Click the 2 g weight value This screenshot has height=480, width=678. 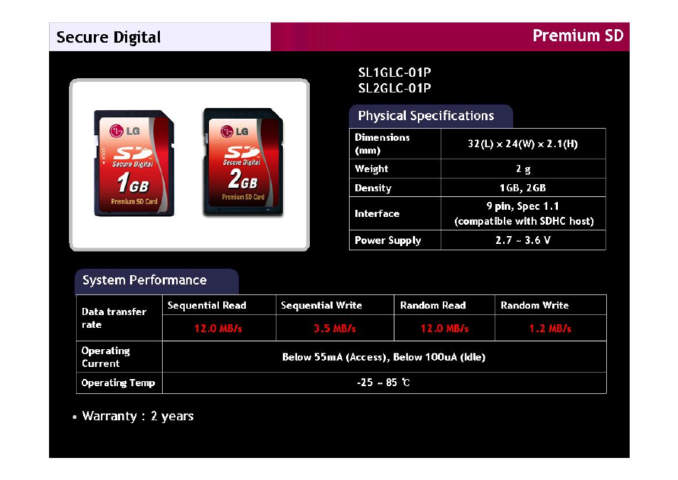click(x=523, y=169)
